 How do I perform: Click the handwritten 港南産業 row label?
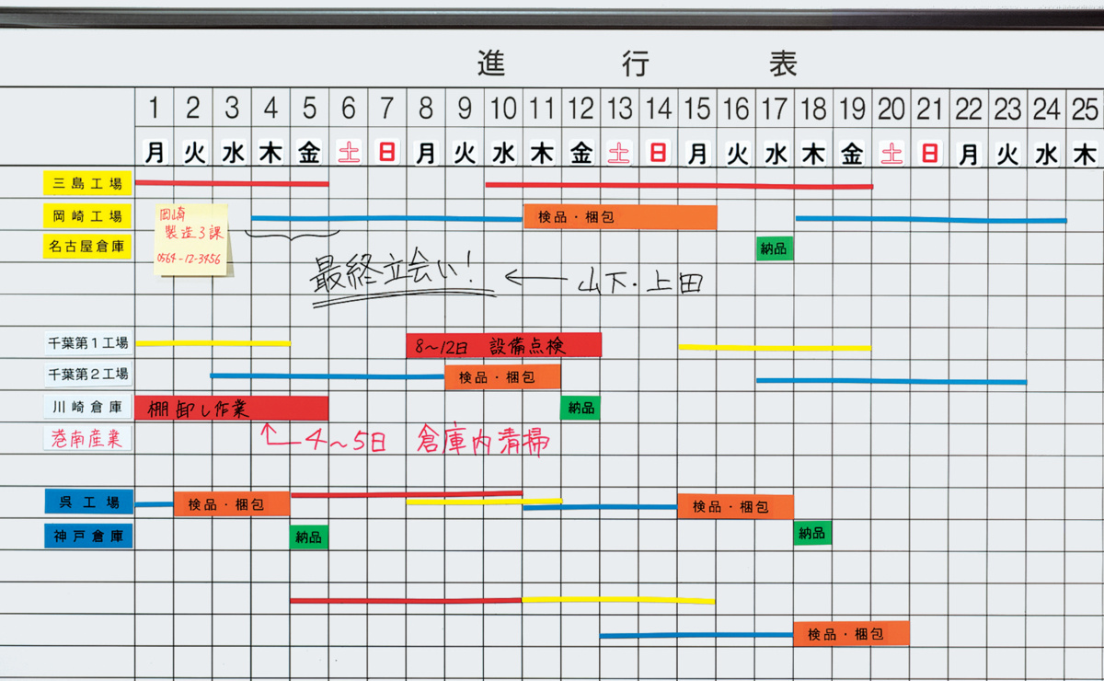(x=87, y=439)
